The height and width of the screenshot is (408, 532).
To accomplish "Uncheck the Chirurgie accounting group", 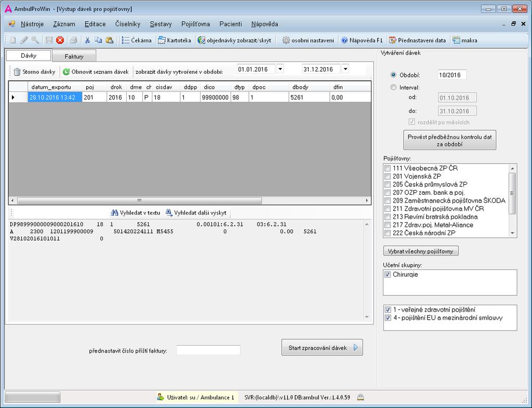I will 388,275.
